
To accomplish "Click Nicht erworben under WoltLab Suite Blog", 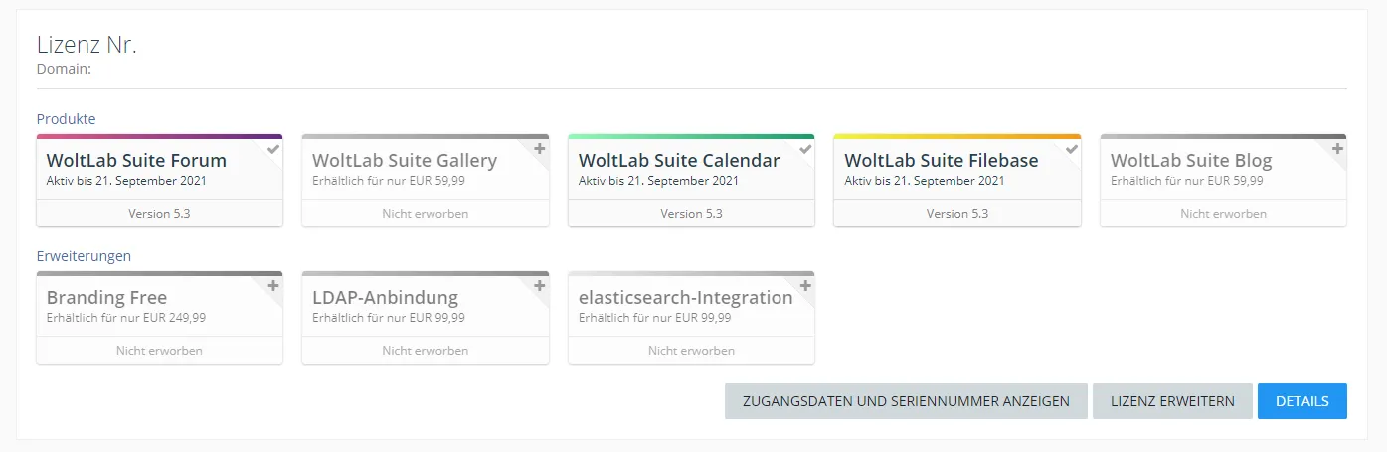I will pos(1223,214).
